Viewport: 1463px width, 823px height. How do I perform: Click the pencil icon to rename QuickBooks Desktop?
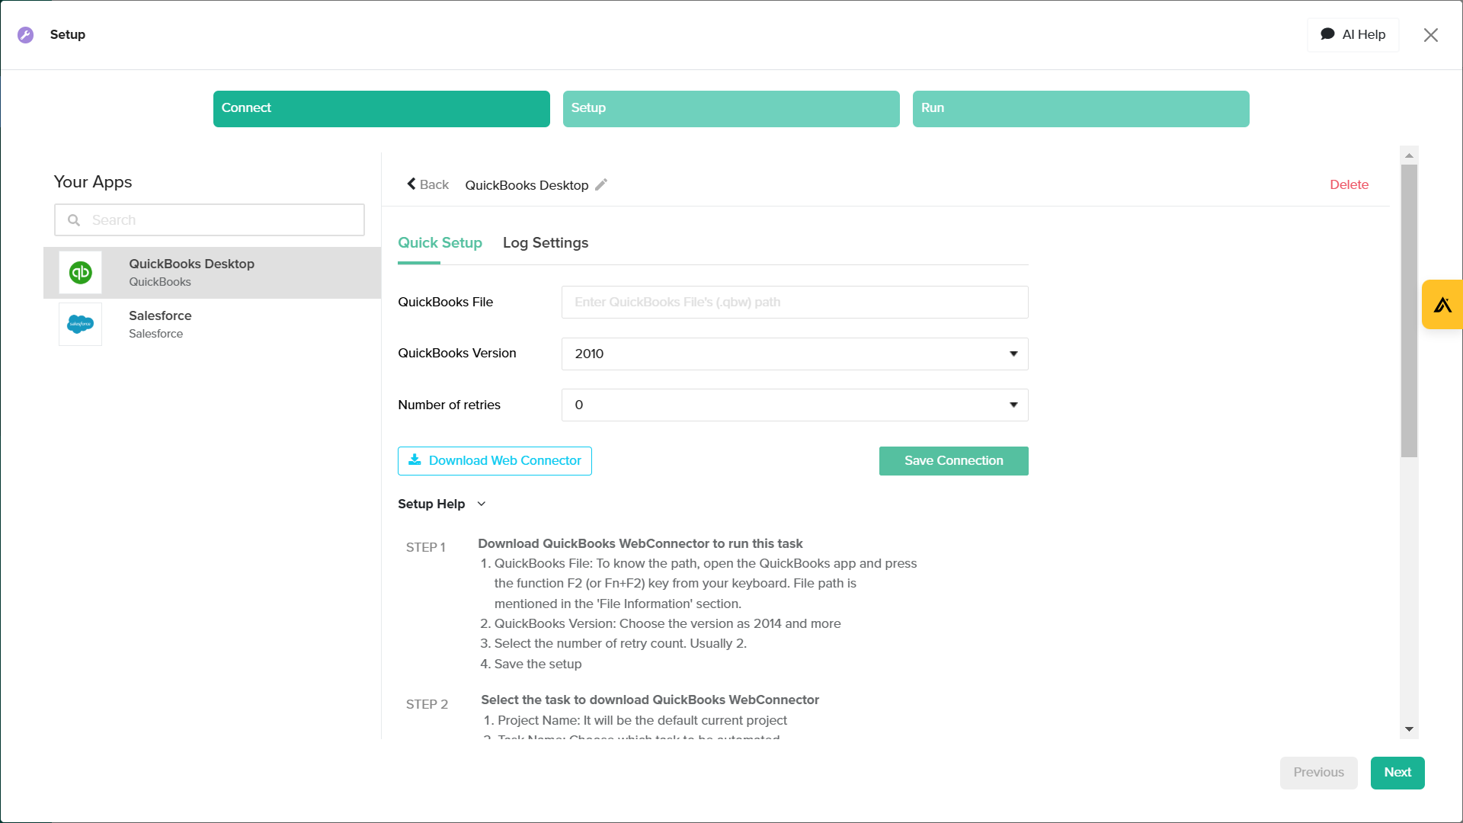[601, 184]
